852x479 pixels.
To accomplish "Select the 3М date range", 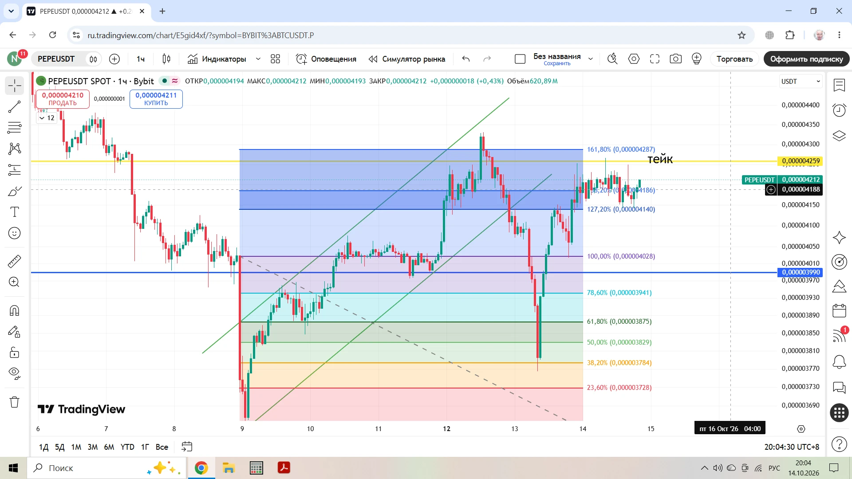I will [x=92, y=447].
